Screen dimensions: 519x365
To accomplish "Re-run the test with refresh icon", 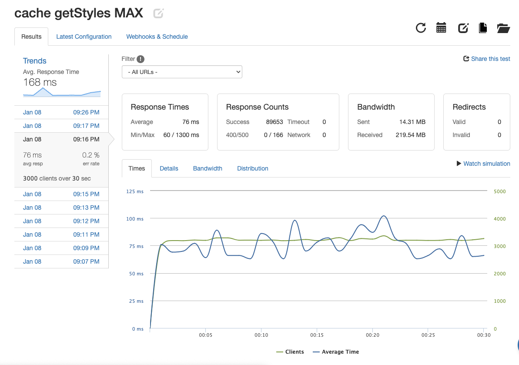I will (421, 28).
